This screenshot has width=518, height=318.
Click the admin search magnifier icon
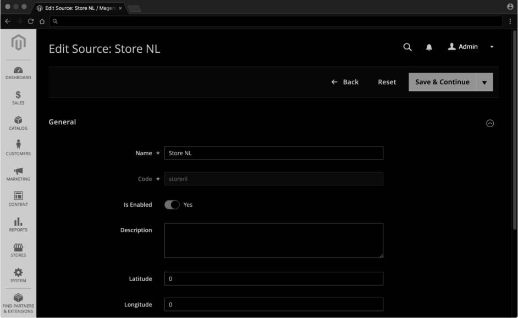click(407, 47)
